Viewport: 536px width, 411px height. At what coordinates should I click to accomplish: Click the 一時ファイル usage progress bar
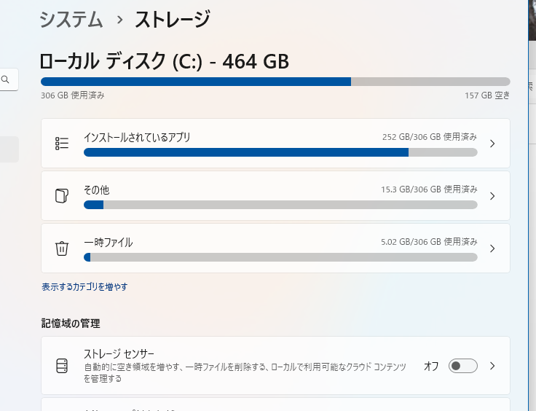tap(280, 257)
